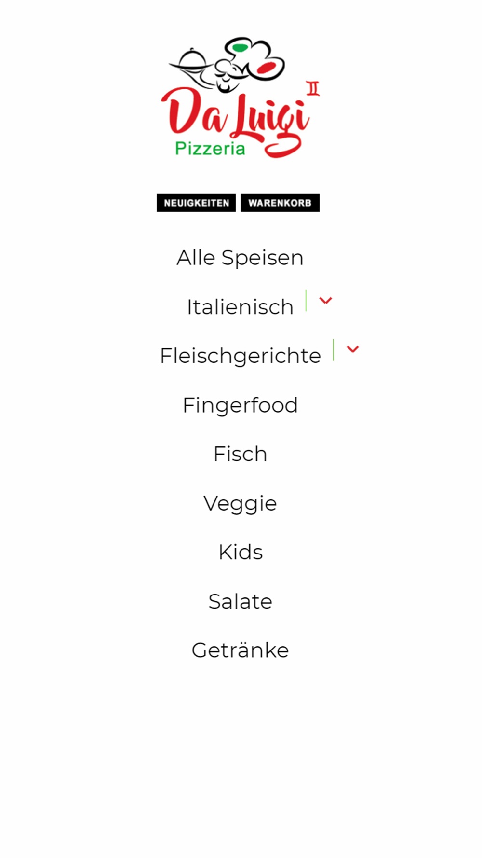Choose Fingerfood from the menu
Viewport: 482px width, 858px height.
click(240, 405)
